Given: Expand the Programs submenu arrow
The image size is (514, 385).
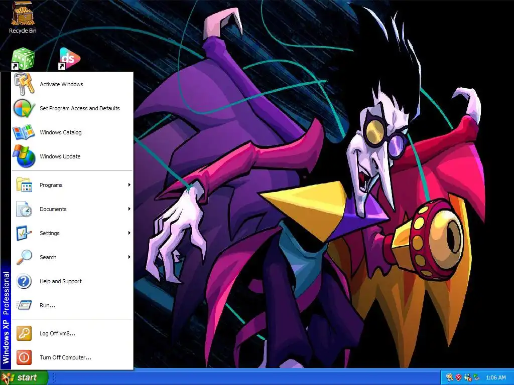Looking at the screenshot, I should point(129,185).
